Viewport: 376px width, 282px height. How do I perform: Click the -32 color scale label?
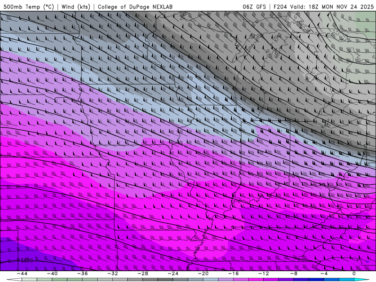[x=113, y=274]
